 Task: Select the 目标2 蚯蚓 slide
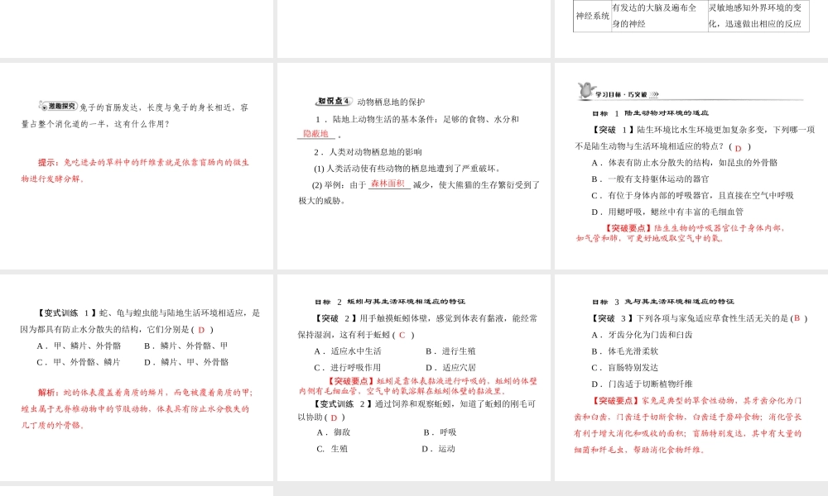[413, 378]
